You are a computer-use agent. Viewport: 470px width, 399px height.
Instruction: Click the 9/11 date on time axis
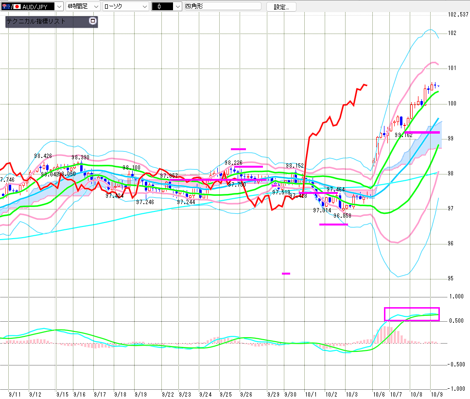coord(15,395)
